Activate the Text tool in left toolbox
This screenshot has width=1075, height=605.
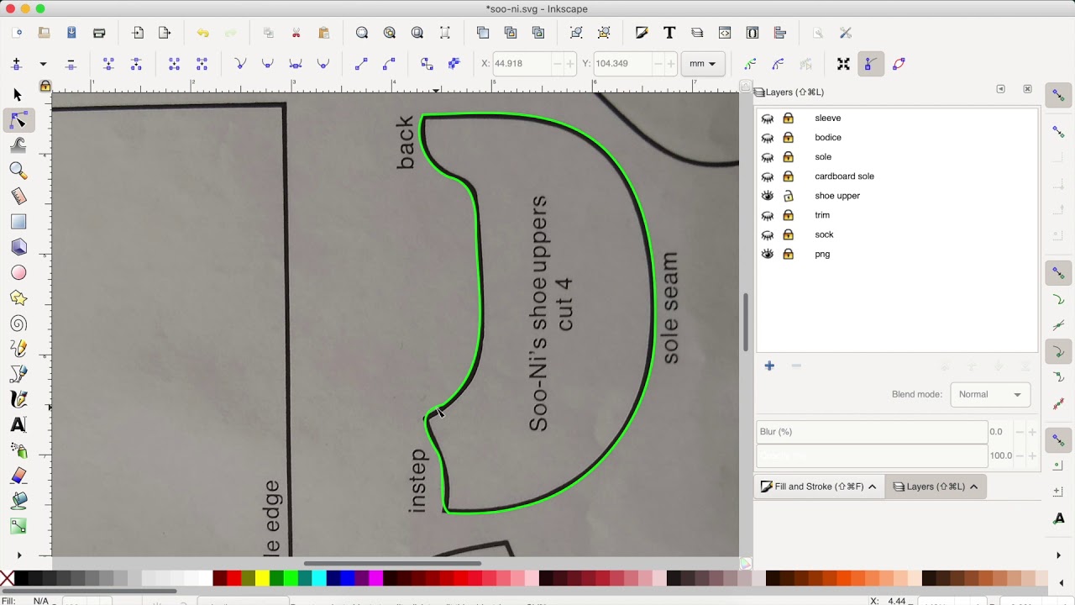(18, 425)
